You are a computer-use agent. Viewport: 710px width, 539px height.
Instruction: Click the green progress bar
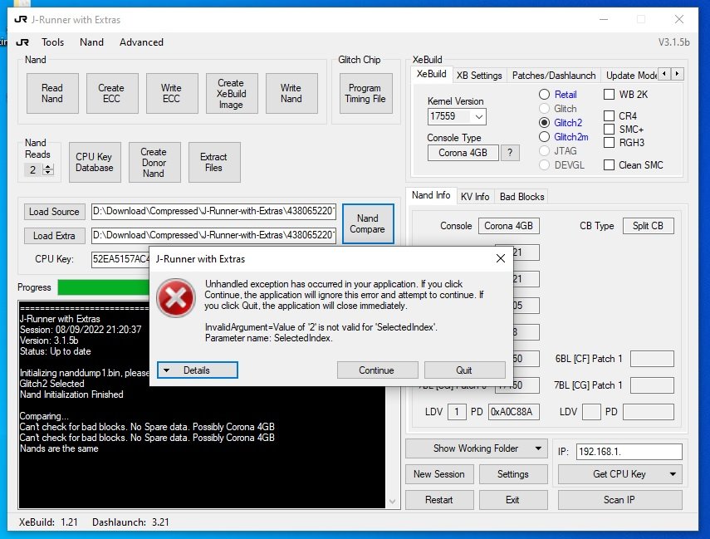click(x=103, y=287)
